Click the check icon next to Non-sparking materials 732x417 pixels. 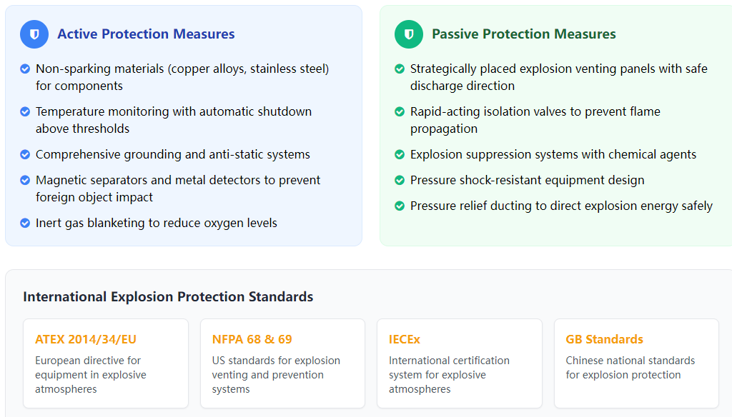[25, 69]
